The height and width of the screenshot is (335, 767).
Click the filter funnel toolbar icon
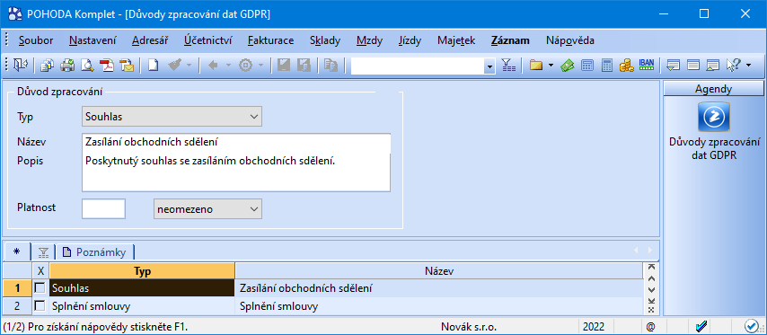tap(508, 66)
